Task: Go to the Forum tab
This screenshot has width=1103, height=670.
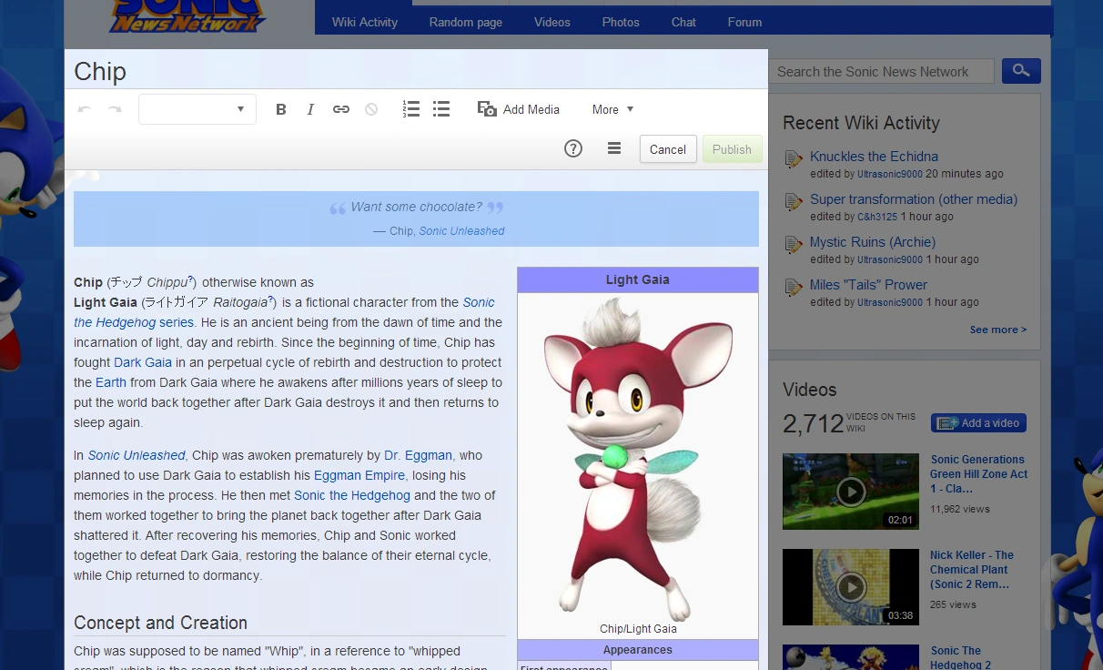Action: coord(744,22)
